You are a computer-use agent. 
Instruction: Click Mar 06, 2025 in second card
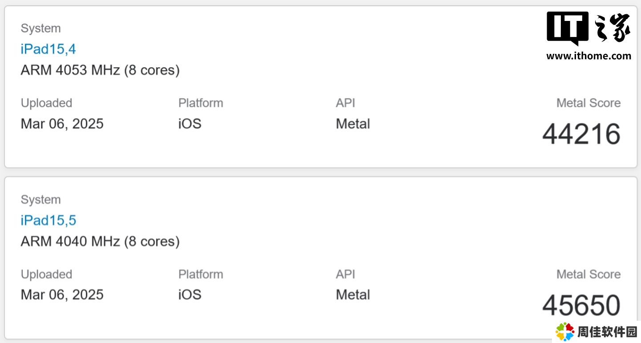(62, 295)
